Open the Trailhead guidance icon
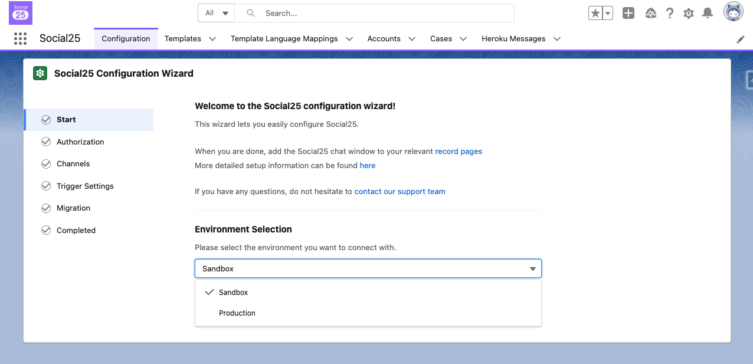 point(651,13)
